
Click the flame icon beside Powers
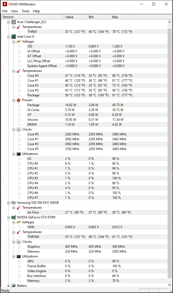[x=19, y=100]
